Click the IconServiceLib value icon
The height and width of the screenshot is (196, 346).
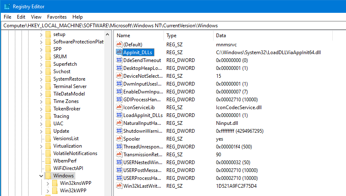tap(119, 108)
